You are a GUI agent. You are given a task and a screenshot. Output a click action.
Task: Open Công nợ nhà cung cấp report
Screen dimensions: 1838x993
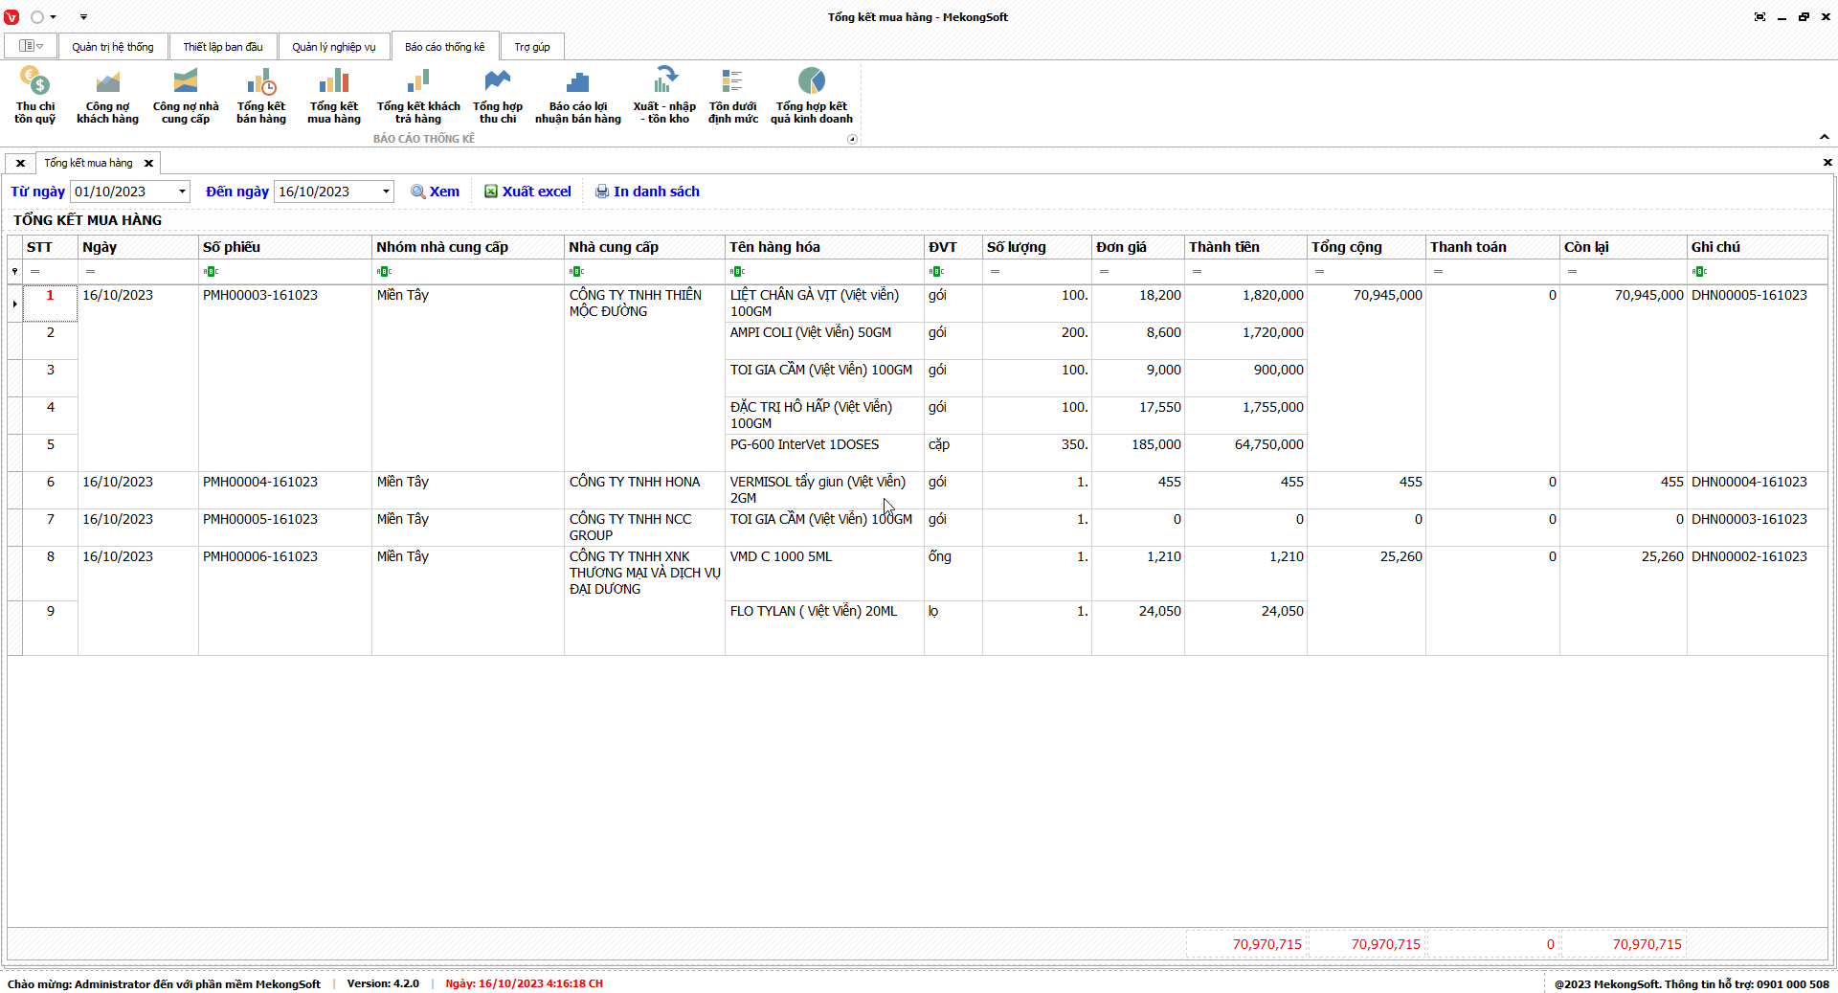(x=186, y=95)
